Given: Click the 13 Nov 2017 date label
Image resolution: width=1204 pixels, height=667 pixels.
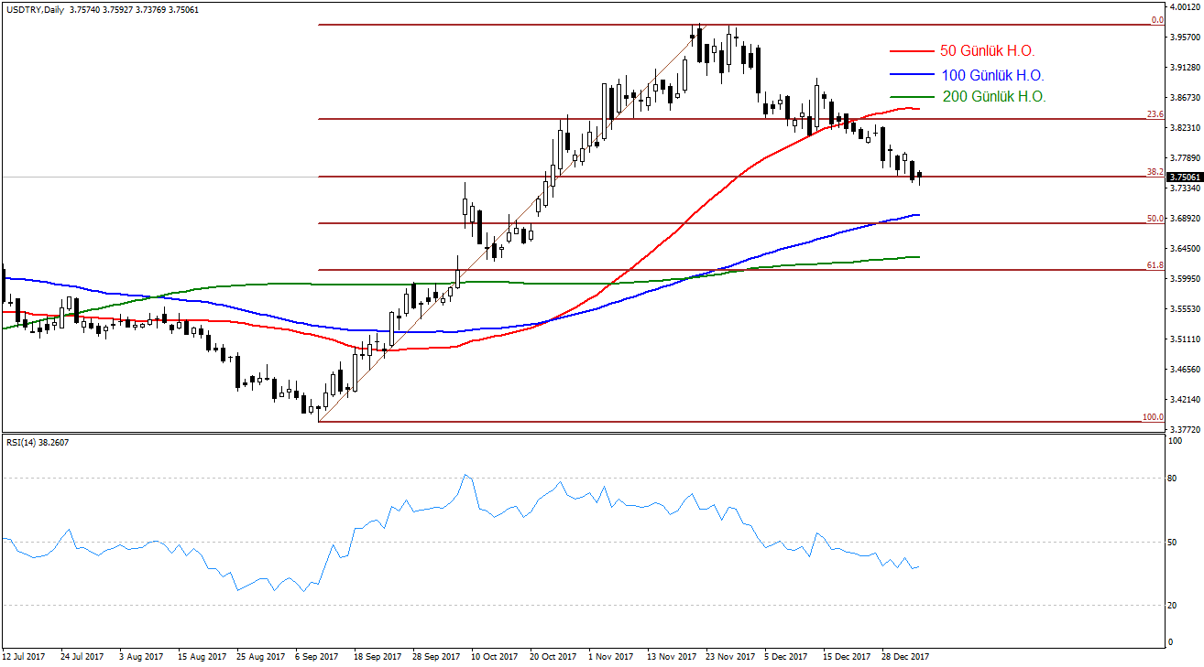Looking at the screenshot, I should tap(673, 656).
